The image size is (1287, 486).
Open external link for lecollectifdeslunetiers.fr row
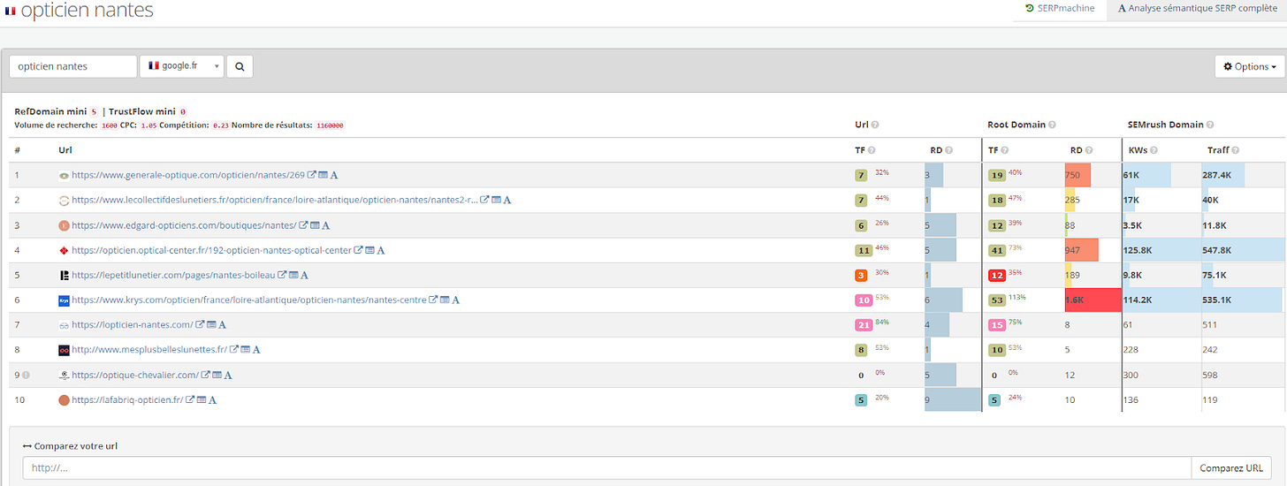point(484,201)
